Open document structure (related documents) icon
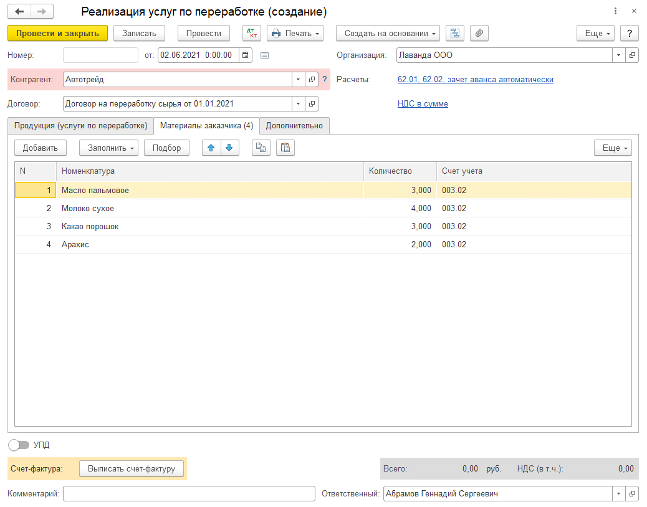Viewport: 647px width, 507px height. pos(455,34)
